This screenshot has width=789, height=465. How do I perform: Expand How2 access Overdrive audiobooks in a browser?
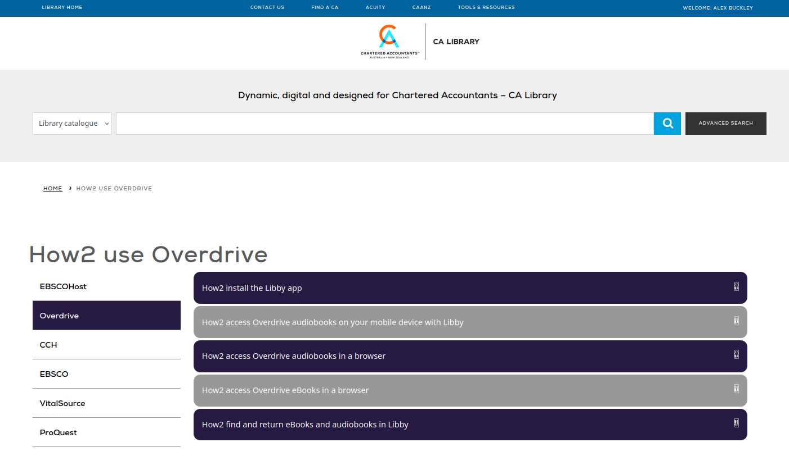pyautogui.click(x=470, y=356)
